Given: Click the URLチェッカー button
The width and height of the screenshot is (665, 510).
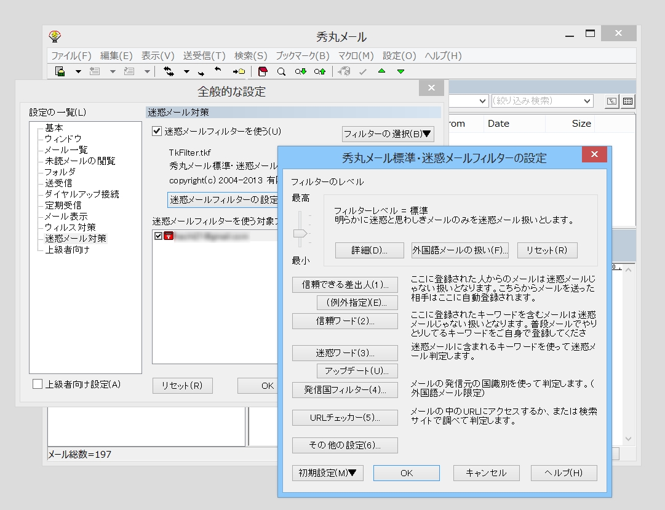Looking at the screenshot, I should pyautogui.click(x=344, y=418).
